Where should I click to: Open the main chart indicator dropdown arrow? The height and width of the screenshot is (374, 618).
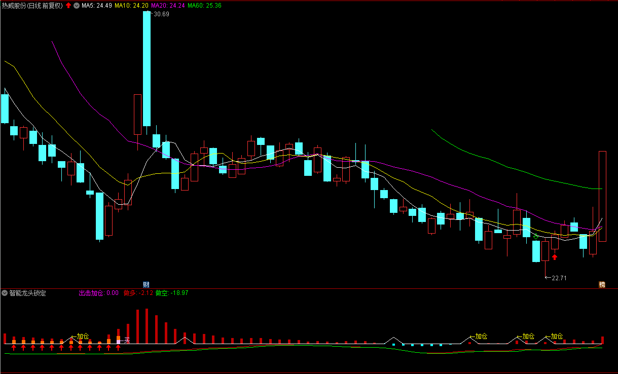point(77,6)
